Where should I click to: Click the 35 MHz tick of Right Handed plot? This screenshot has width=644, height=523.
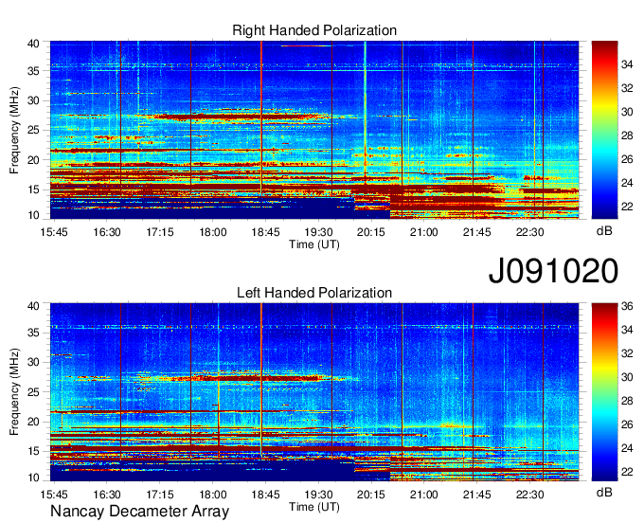[x=33, y=71]
